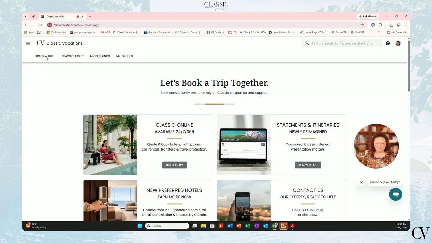The image size is (432, 243).
Task: Open the CV Sharepoint bookmark
Action: click(x=56, y=32)
